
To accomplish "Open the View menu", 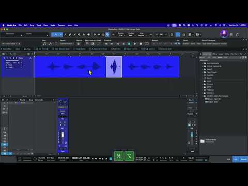I will point(70,25).
